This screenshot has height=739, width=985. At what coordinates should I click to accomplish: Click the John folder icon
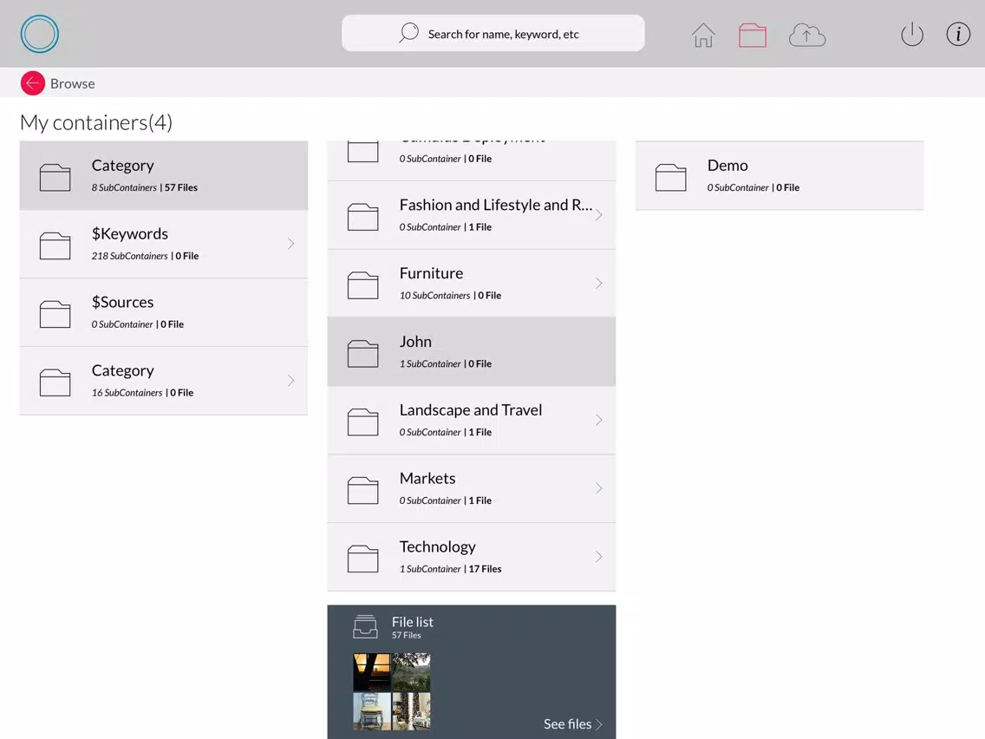pos(363,354)
